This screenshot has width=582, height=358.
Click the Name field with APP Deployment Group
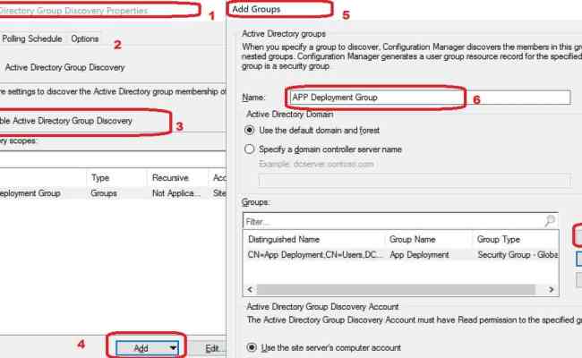(x=430, y=98)
